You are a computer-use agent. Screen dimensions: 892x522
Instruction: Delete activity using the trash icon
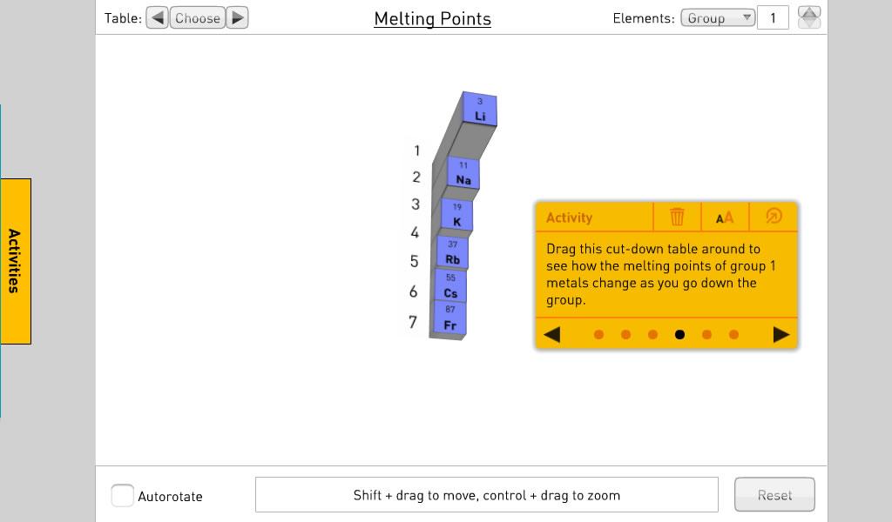click(677, 217)
